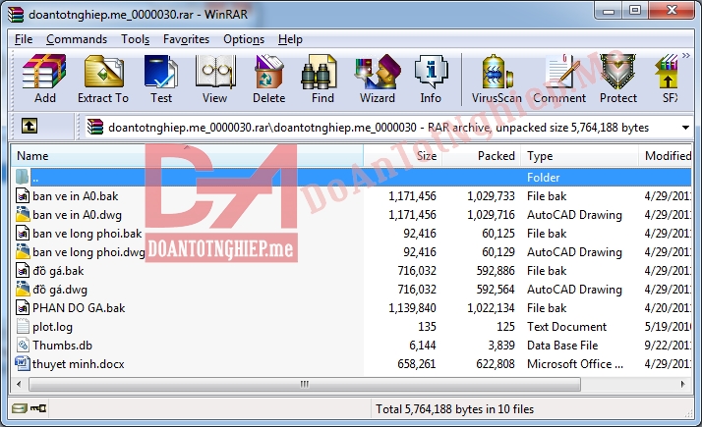This screenshot has width=702, height=427.
Task: Open the Favorites menu
Action: pyautogui.click(x=186, y=39)
